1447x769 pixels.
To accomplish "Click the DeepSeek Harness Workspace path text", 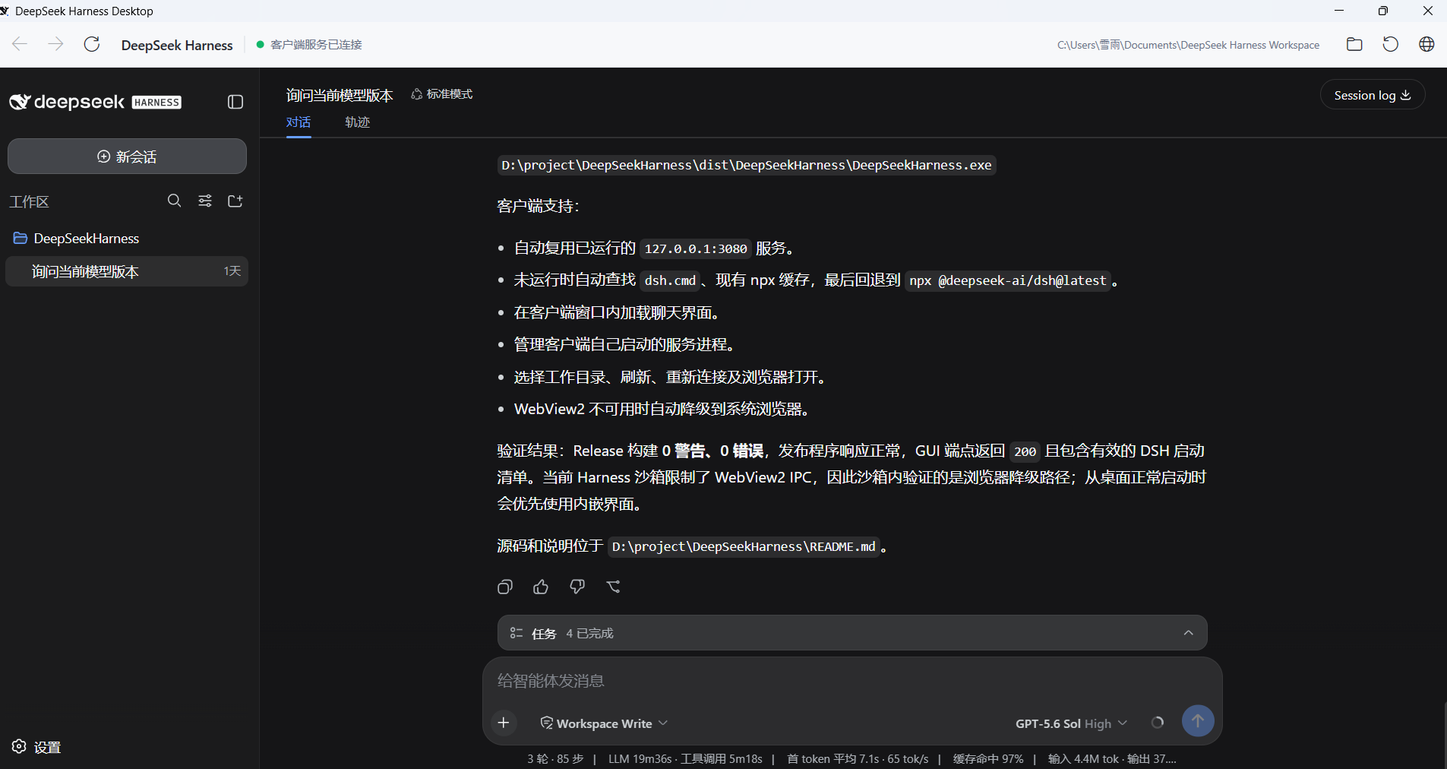I will 1188,45.
